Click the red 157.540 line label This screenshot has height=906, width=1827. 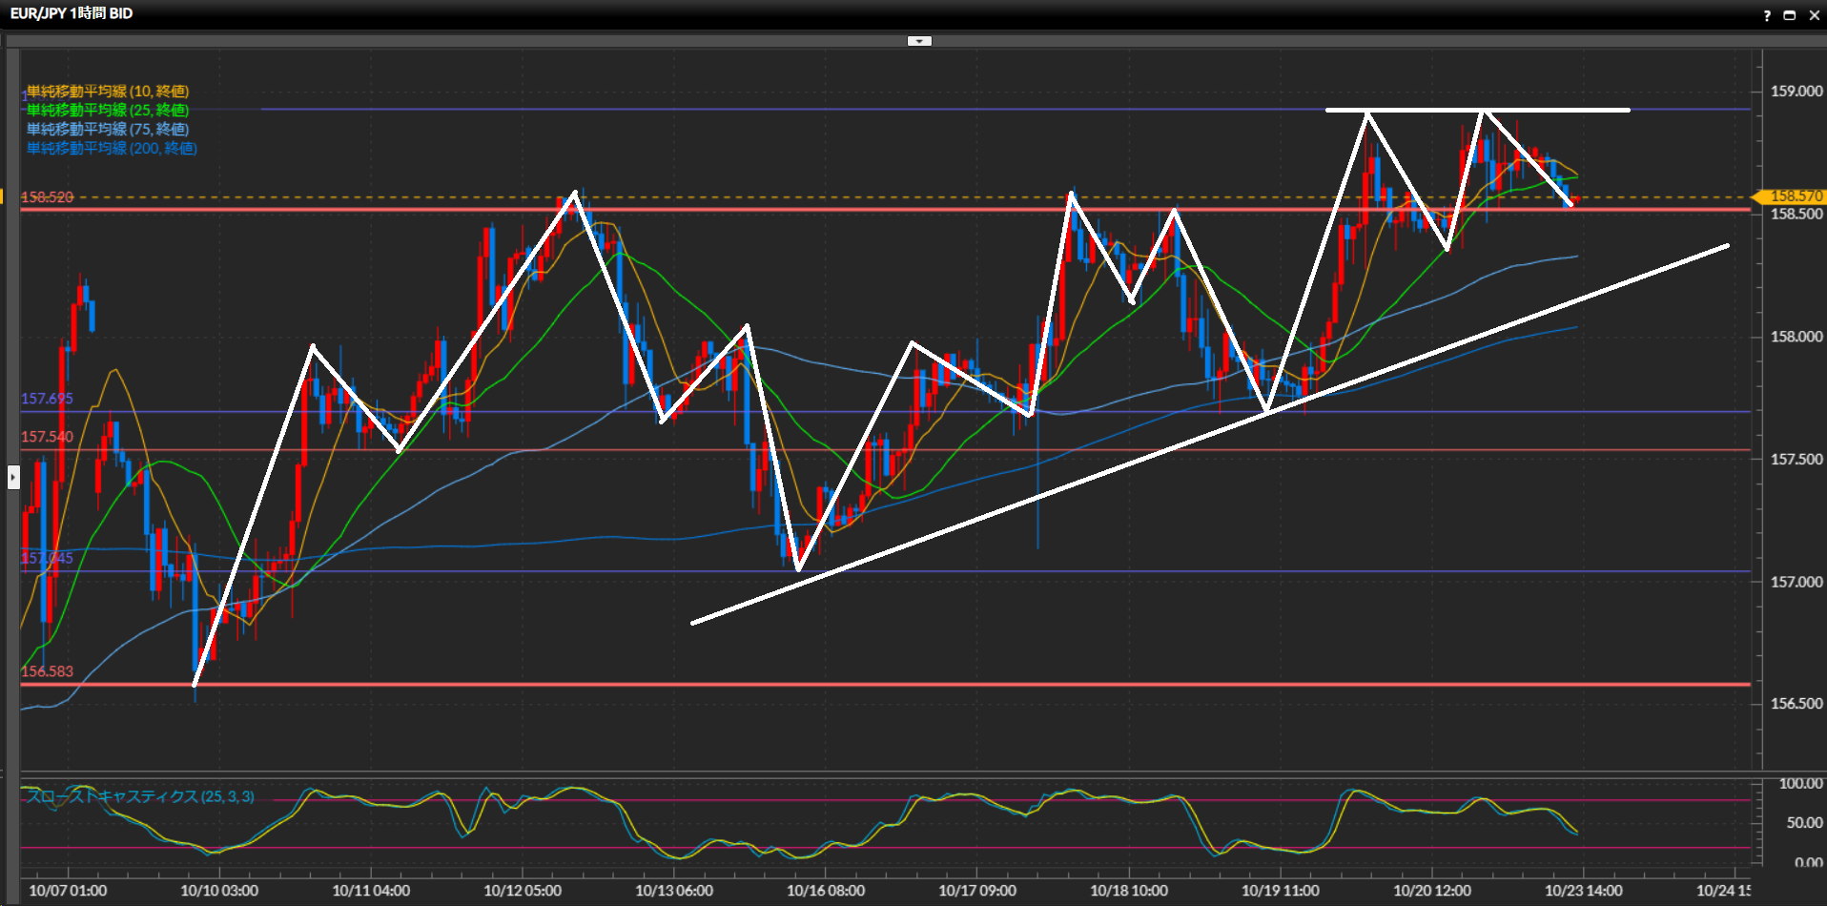tap(47, 437)
